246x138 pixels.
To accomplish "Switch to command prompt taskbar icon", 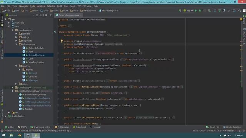I will [x=28, y=135].
